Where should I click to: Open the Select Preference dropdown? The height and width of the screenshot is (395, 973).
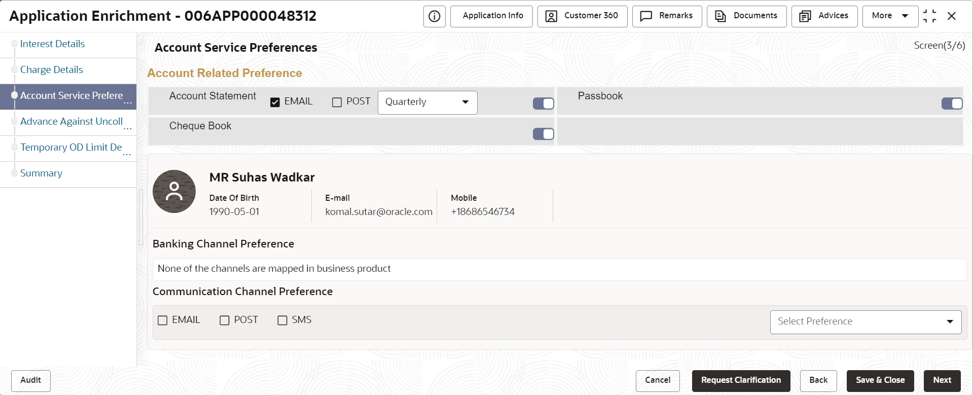(866, 322)
